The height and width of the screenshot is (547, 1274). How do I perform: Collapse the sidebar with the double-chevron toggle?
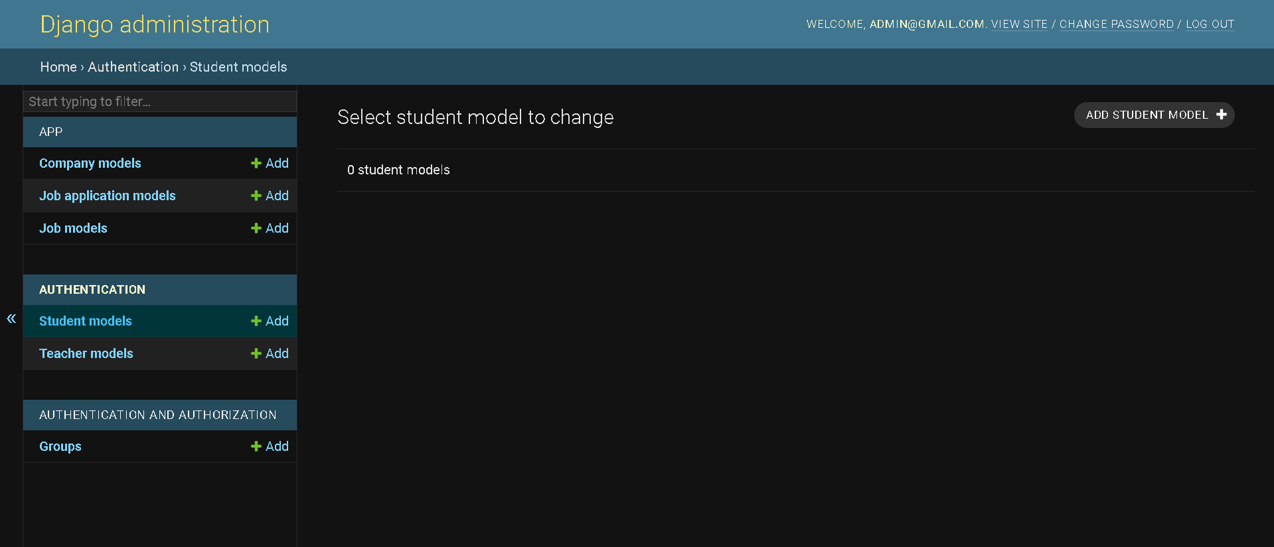pyautogui.click(x=11, y=319)
